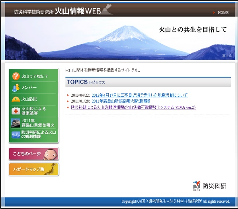Click the yellow helmet disaster prevention icon
This screenshot has width=238, height=209.
16,100
